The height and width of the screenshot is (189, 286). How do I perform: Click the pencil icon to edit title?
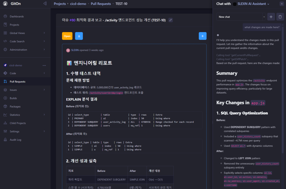pos(171,20)
